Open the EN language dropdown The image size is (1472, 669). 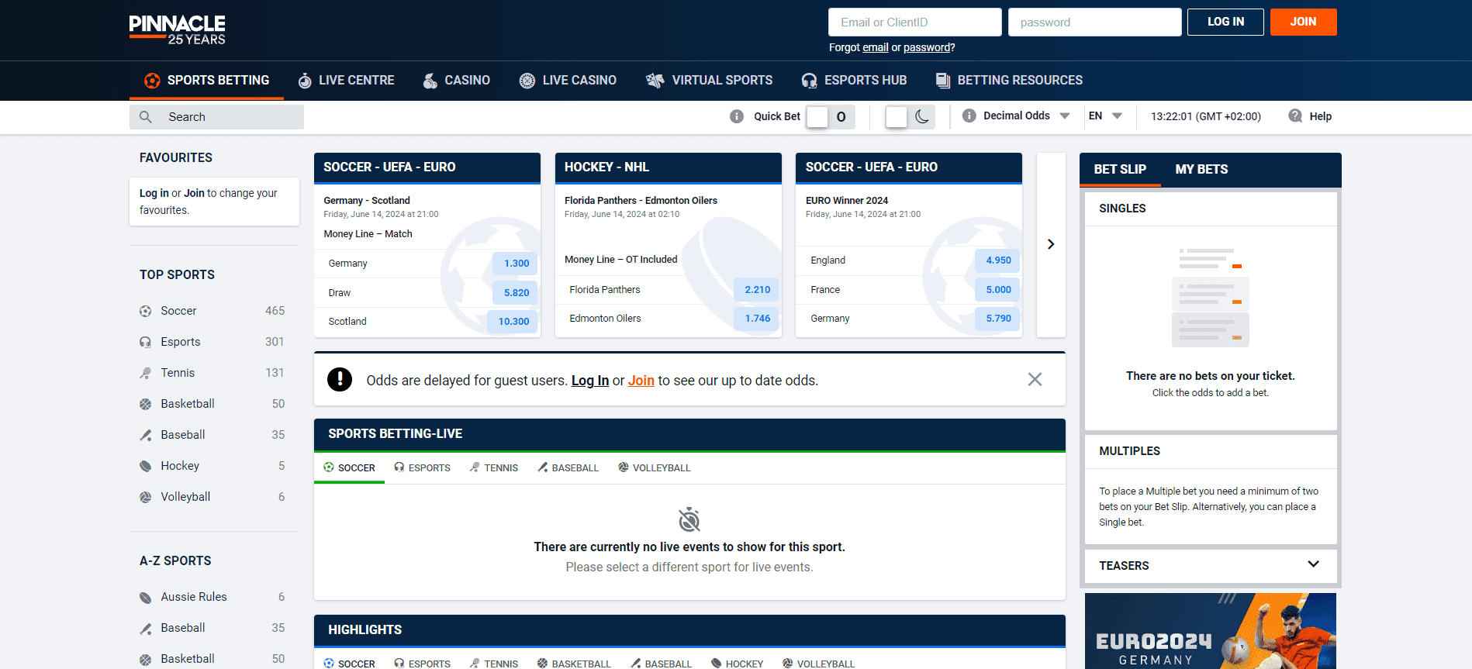[x=1105, y=116]
